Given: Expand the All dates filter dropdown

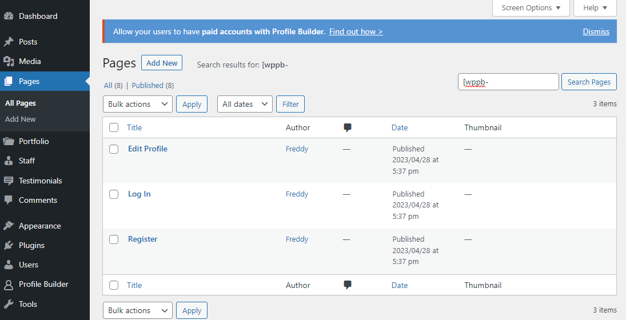Looking at the screenshot, I should (244, 104).
